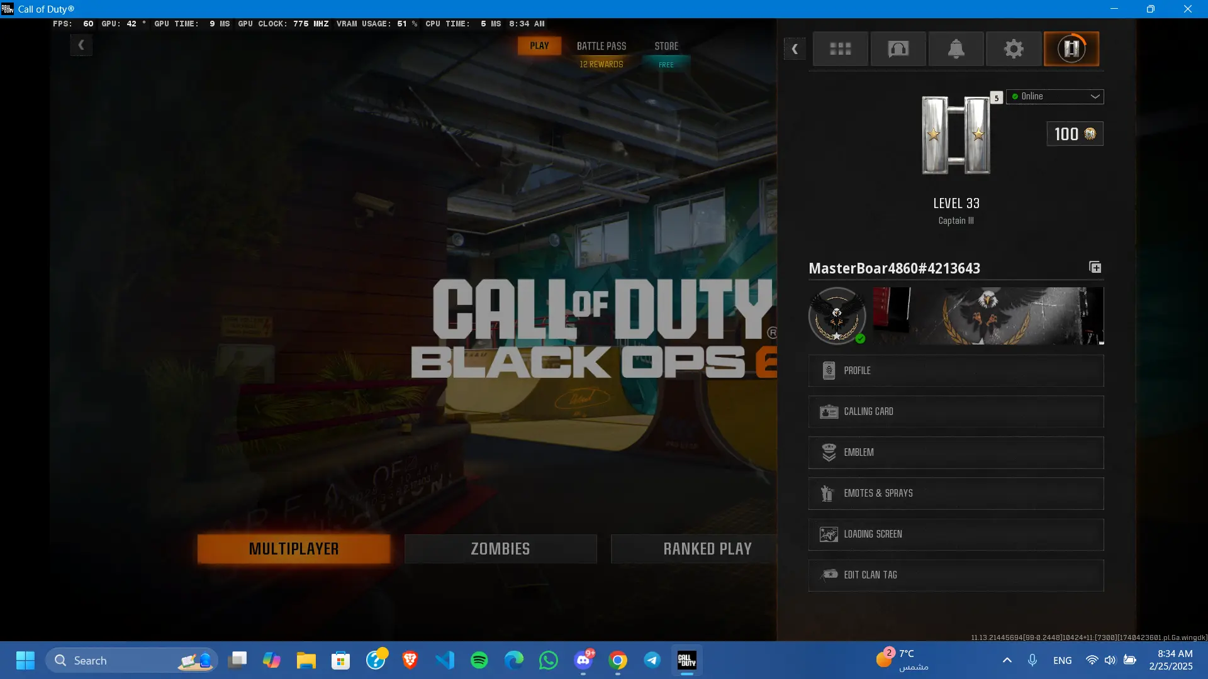The width and height of the screenshot is (1208, 679).
Task: Open the settings gear icon
Action: tap(1014, 48)
